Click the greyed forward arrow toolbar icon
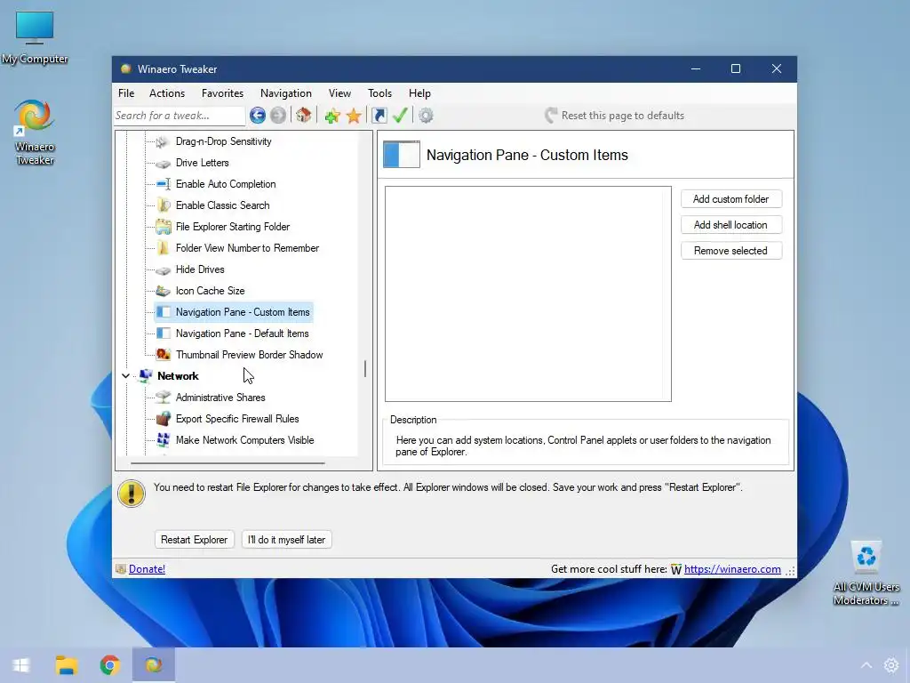Image resolution: width=910 pixels, height=683 pixels. click(x=278, y=116)
